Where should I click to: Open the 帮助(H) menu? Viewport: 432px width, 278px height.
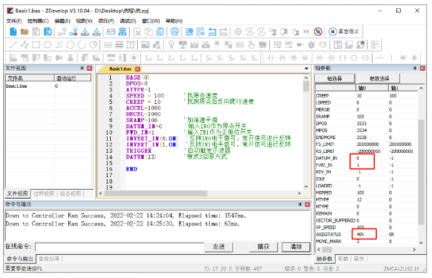174,21
